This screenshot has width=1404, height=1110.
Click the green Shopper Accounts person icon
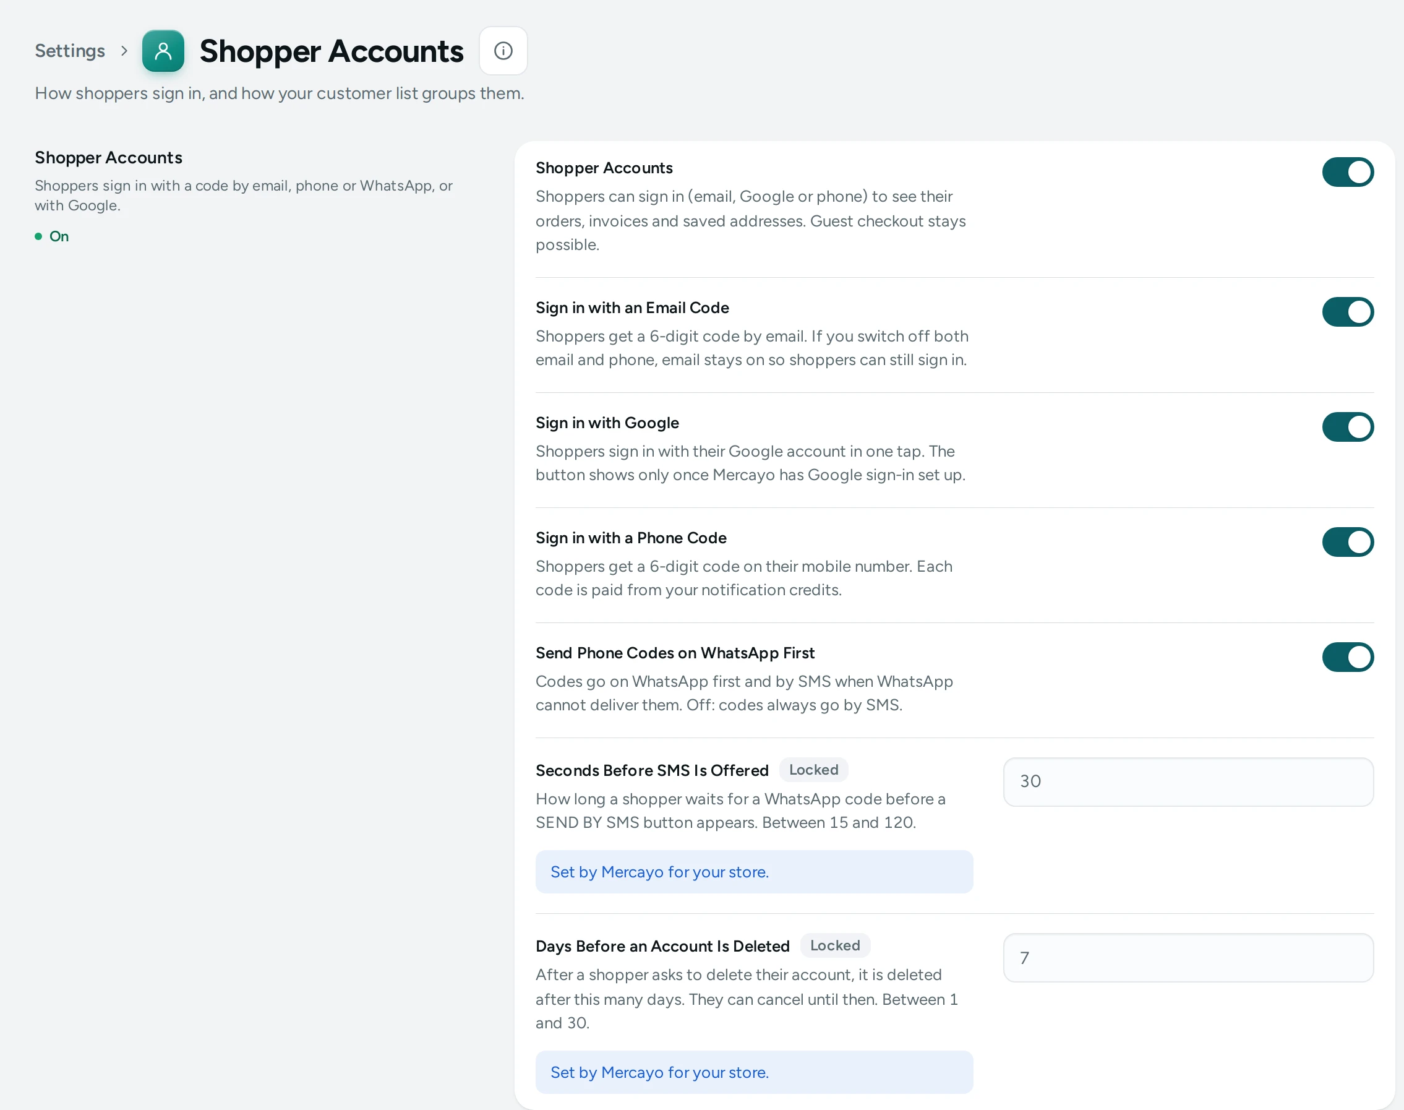pyautogui.click(x=163, y=51)
